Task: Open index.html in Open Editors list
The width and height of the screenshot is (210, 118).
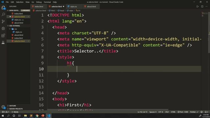Action: pyautogui.click(x=18, y=13)
